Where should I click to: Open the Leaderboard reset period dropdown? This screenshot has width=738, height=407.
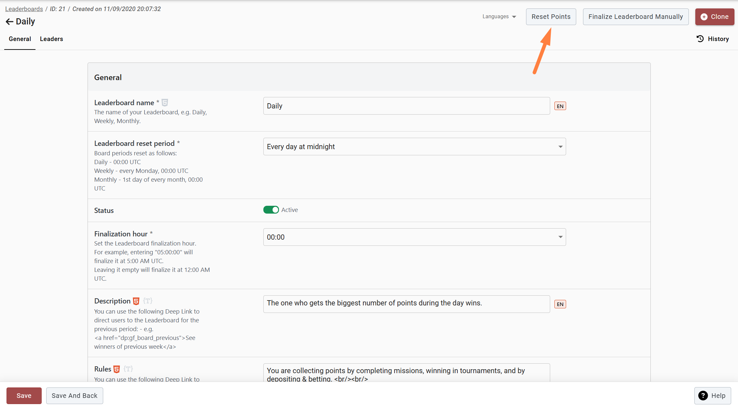tap(414, 147)
